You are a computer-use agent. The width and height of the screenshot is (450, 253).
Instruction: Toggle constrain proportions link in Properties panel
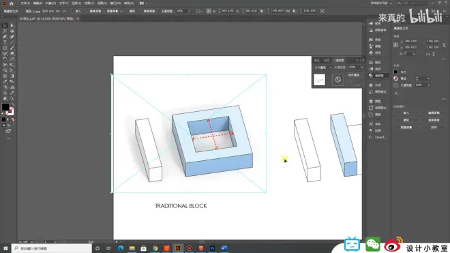point(445,45)
